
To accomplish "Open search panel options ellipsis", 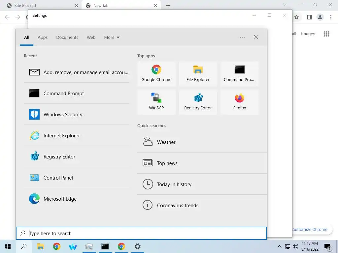I will pyautogui.click(x=242, y=37).
